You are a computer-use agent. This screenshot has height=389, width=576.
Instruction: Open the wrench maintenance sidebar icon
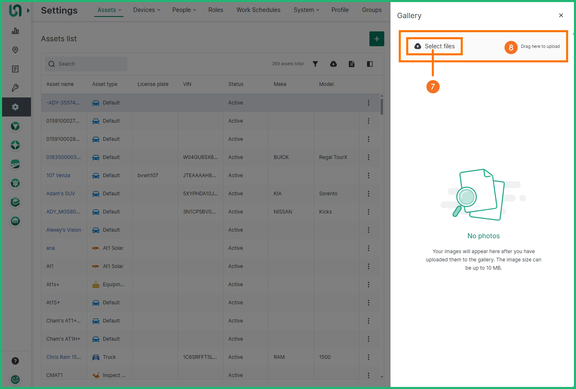[15, 88]
